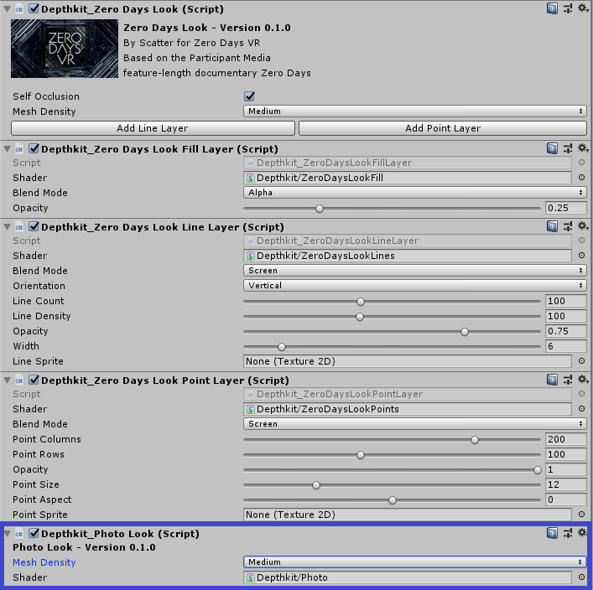Screen dimensions: 593x590
Task: Click the Line Layer Width slider handle
Action: [282, 346]
